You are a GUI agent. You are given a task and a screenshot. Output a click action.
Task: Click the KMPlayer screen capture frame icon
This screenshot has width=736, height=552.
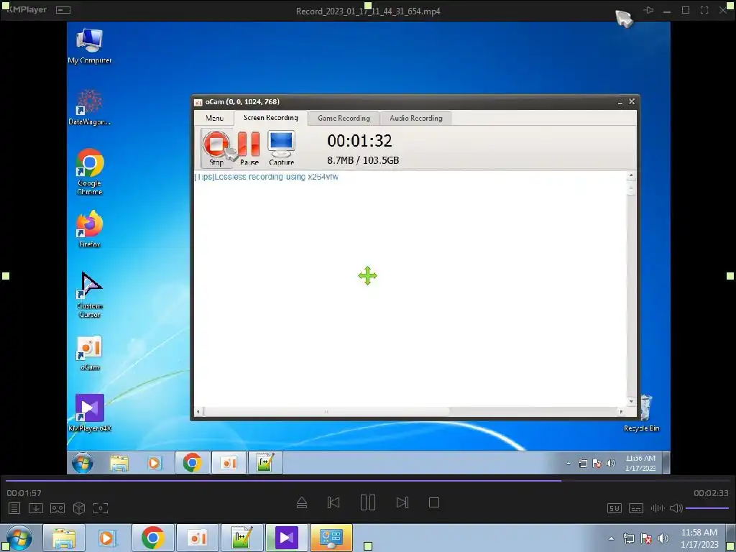click(x=101, y=508)
